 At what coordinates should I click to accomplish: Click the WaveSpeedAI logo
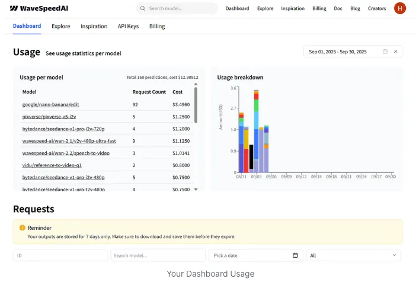coord(39,8)
